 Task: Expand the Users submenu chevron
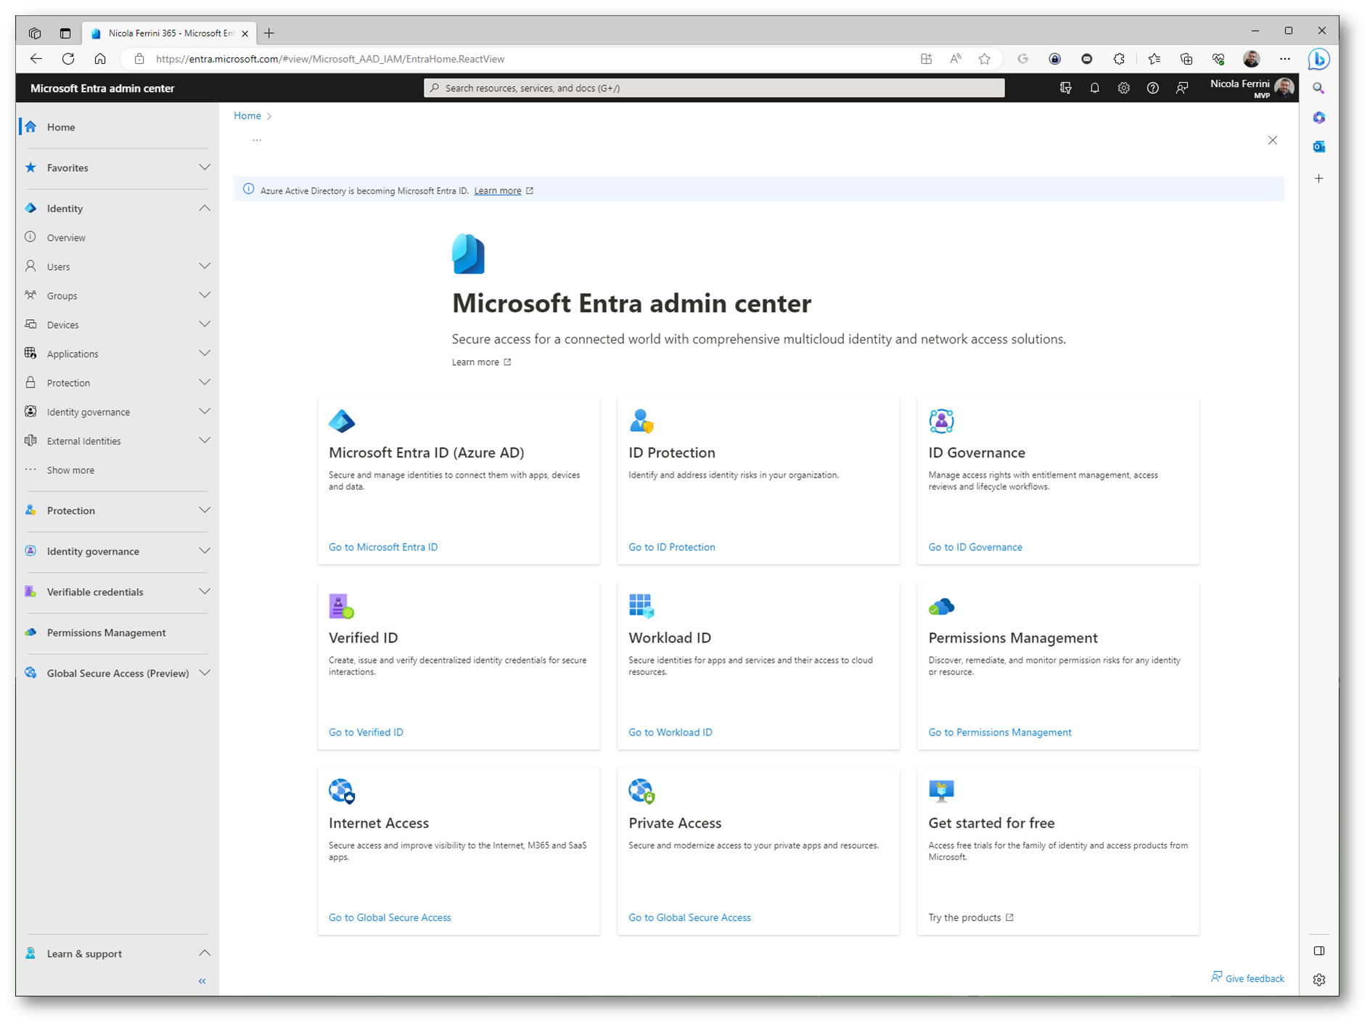[205, 266]
